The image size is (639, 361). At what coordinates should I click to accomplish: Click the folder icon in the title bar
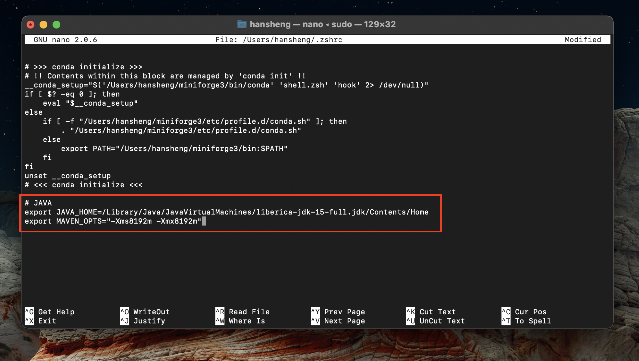point(242,24)
